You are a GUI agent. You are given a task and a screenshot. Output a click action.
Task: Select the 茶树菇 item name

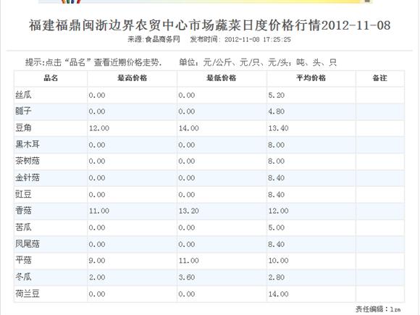click(x=28, y=161)
